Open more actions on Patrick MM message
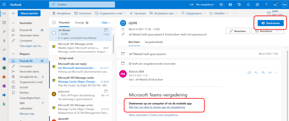This screenshot has width=289, height=121. (276, 72)
